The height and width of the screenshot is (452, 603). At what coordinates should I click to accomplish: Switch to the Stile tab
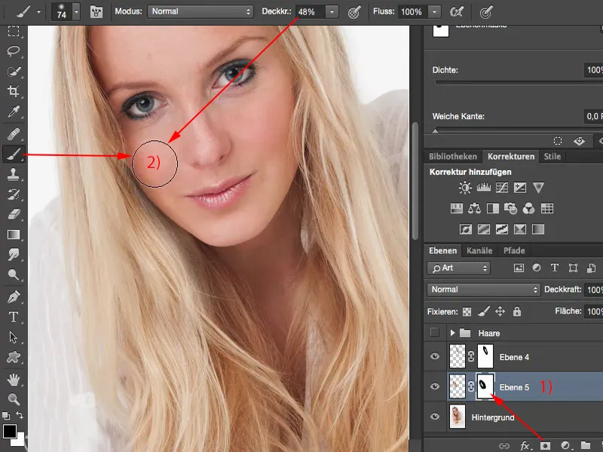pos(552,157)
